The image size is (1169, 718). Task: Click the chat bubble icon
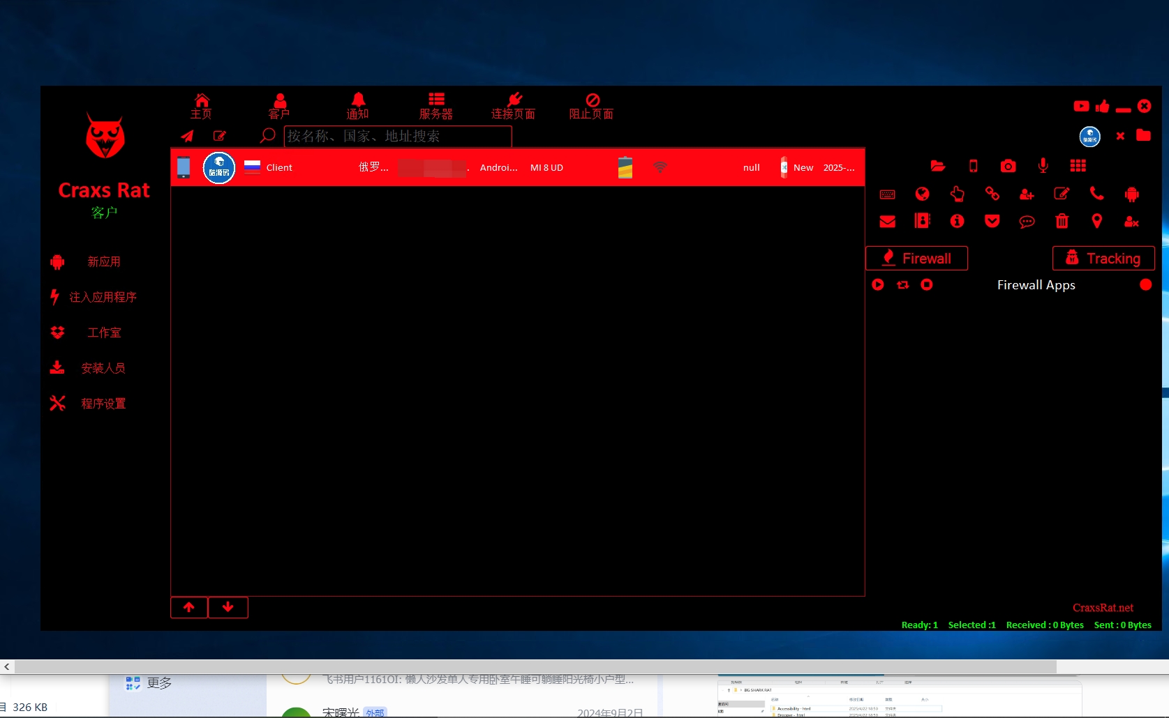[x=1027, y=222]
